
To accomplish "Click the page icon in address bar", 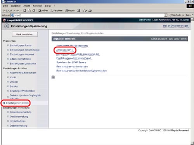I will point(12,15).
